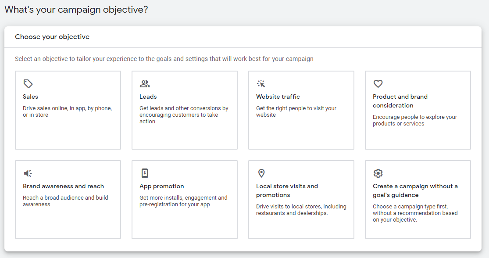This screenshot has height=258, width=489.
Task: Select the App promotion objective card
Action: pos(184,200)
